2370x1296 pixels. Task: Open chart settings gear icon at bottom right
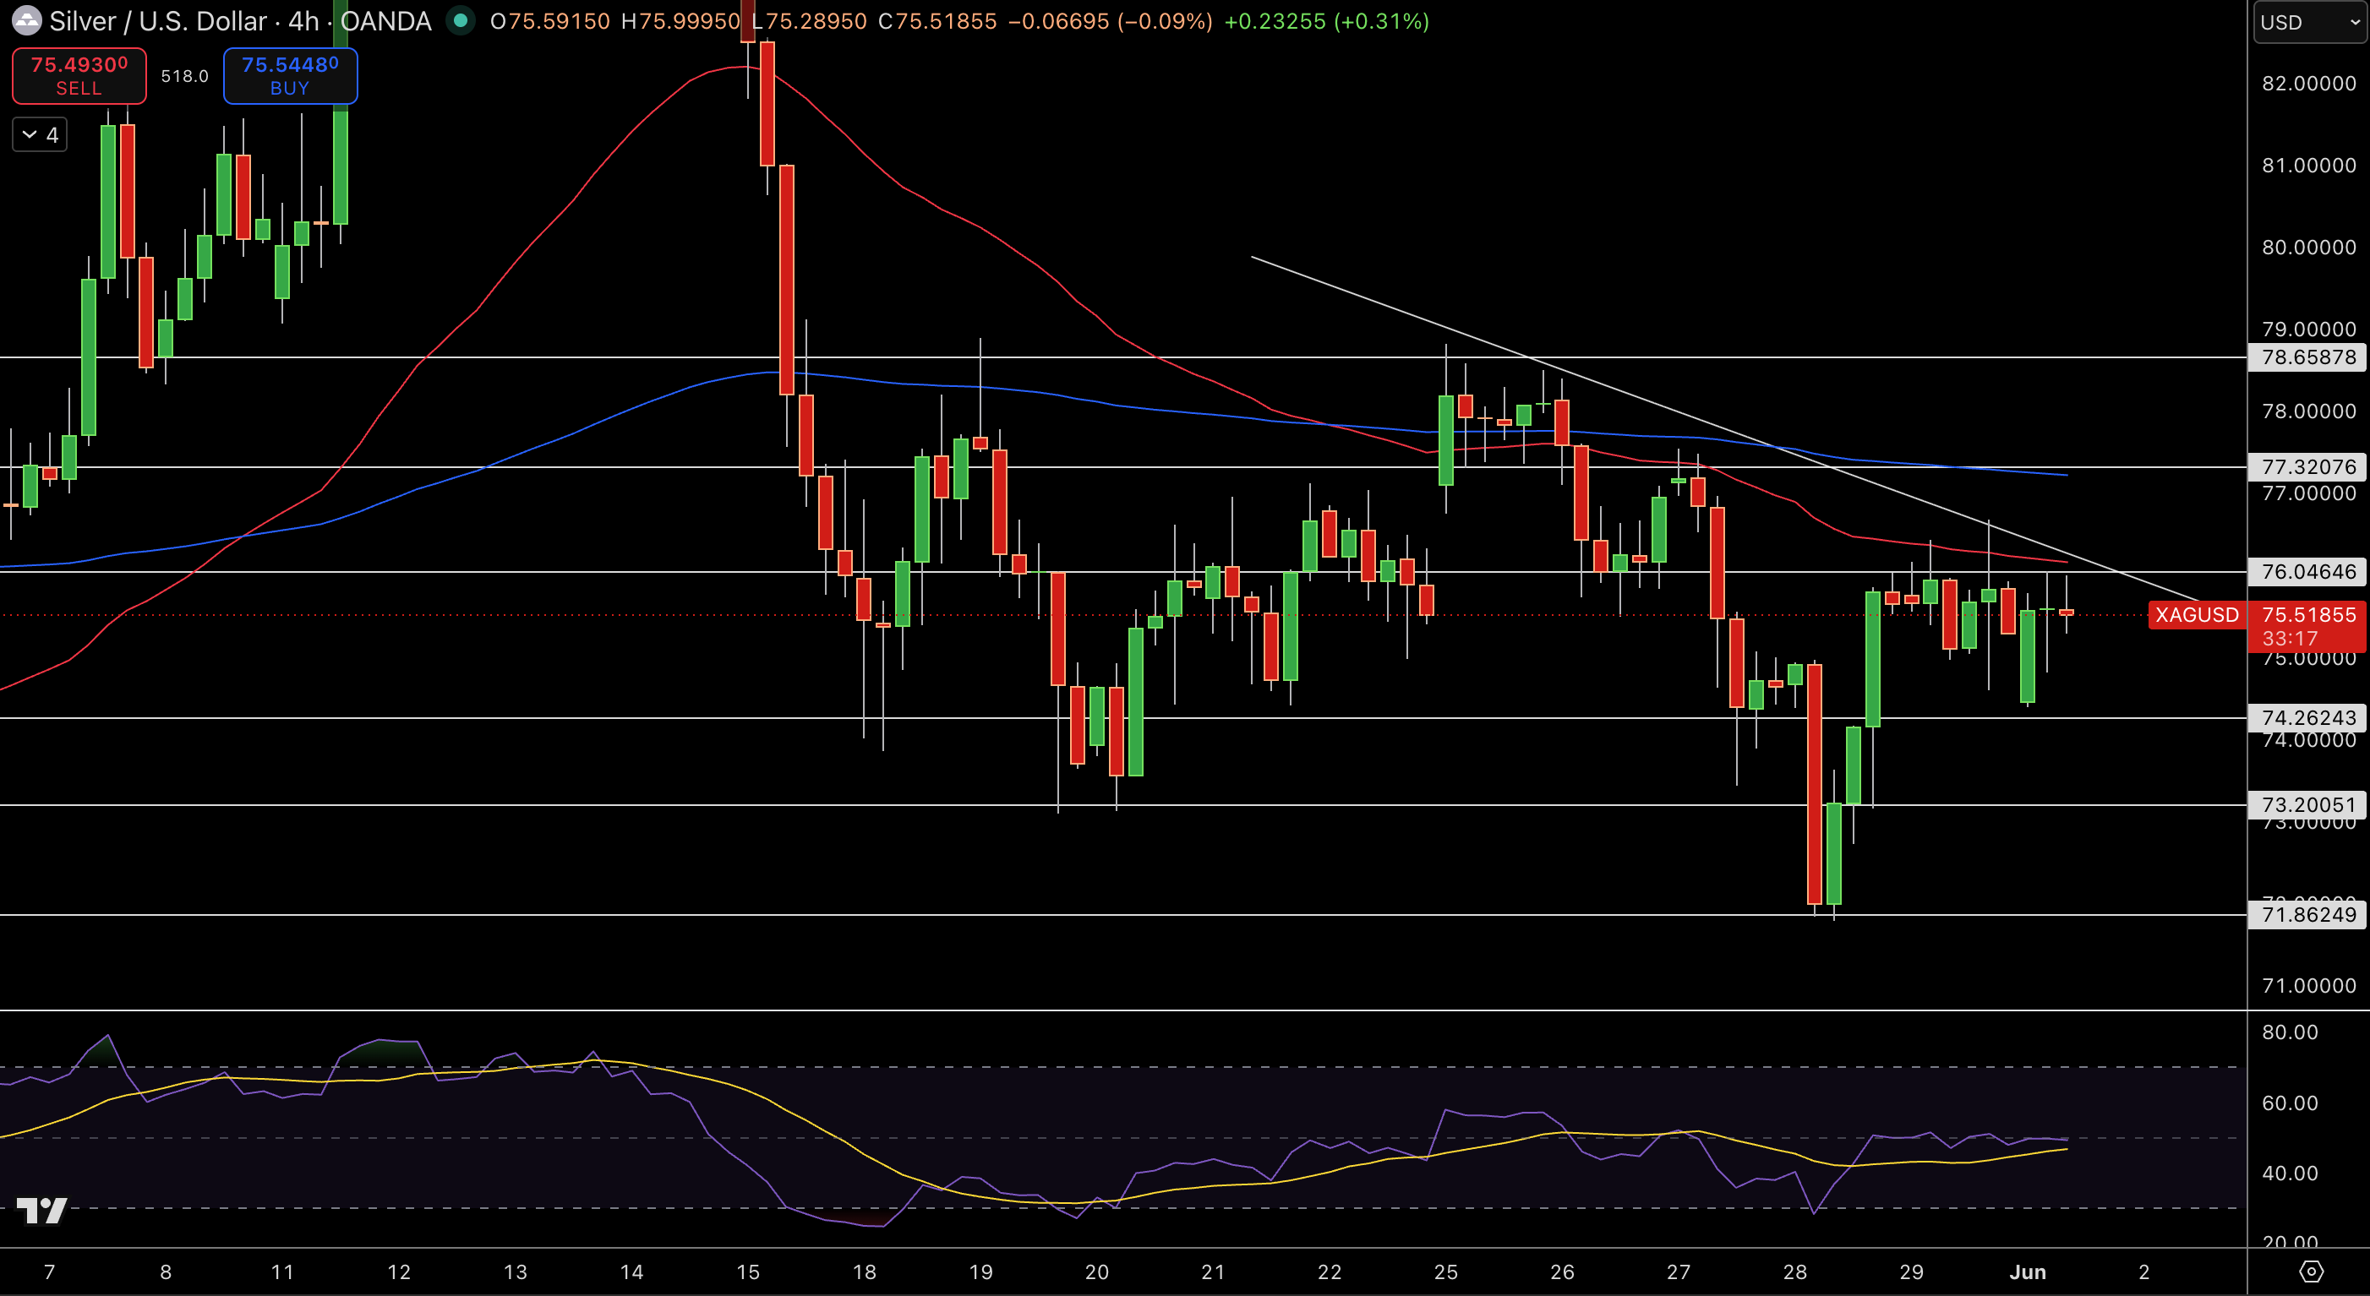(x=2310, y=1271)
